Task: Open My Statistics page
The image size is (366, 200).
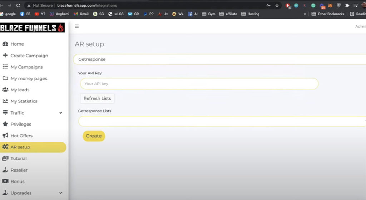Action: tap(24, 101)
